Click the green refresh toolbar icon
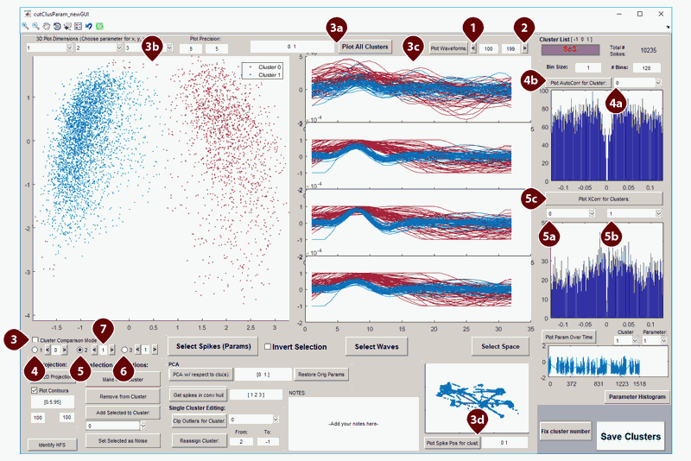691x461 pixels. (x=98, y=27)
